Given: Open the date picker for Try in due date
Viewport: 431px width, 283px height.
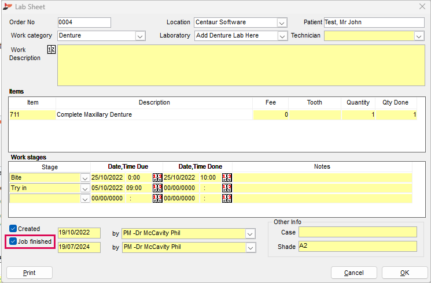Looking at the screenshot, I should point(157,188).
